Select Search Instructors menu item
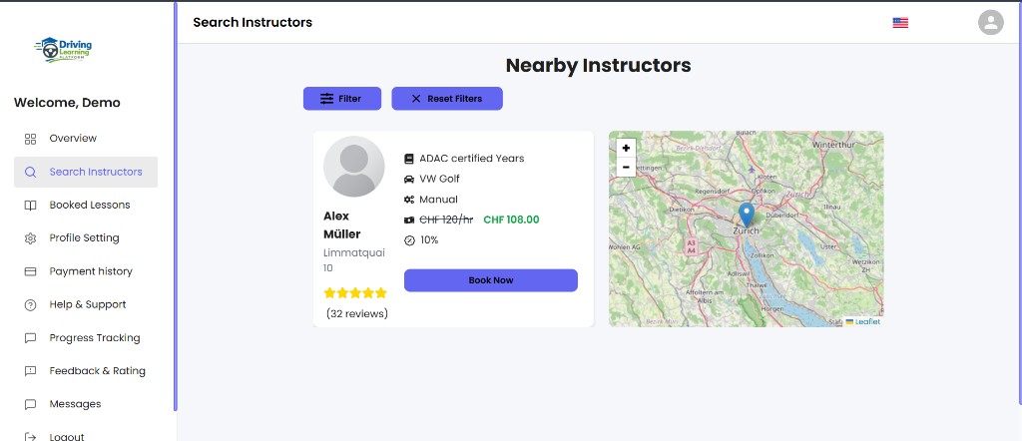 tap(86, 172)
